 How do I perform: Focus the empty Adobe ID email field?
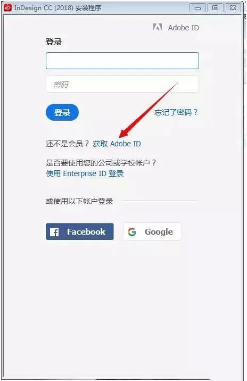122,61
